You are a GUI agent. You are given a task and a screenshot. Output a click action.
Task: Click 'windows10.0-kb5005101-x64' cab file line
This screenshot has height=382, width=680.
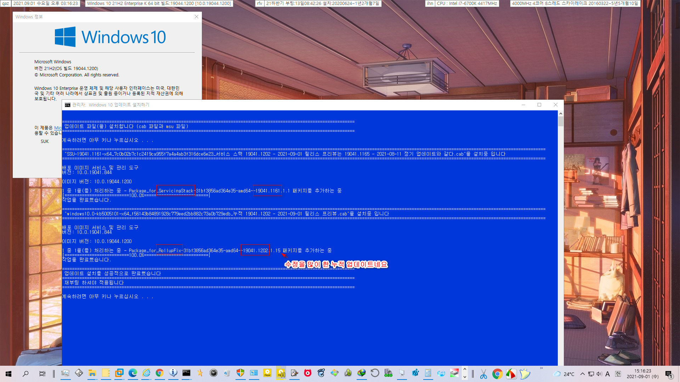pyautogui.click(x=227, y=214)
